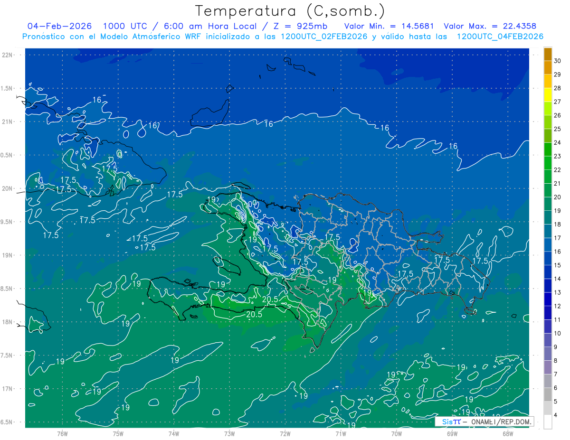Click the "1.5N" latitude label
The width and height of the screenshot is (570, 440).
click(x=6, y=88)
